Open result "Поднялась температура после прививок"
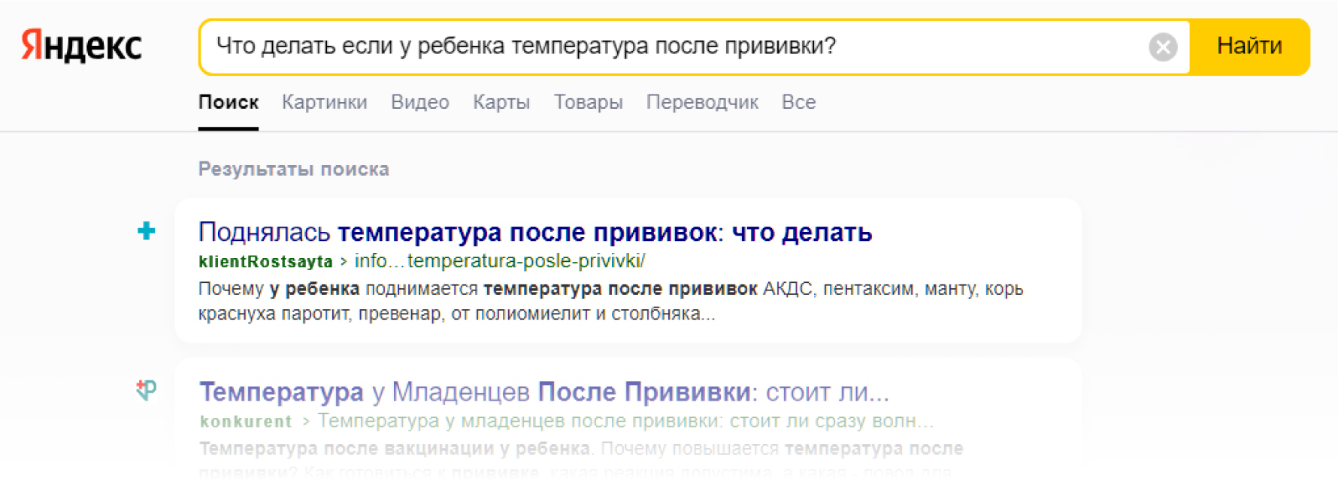The image size is (1338, 481). [x=534, y=233]
